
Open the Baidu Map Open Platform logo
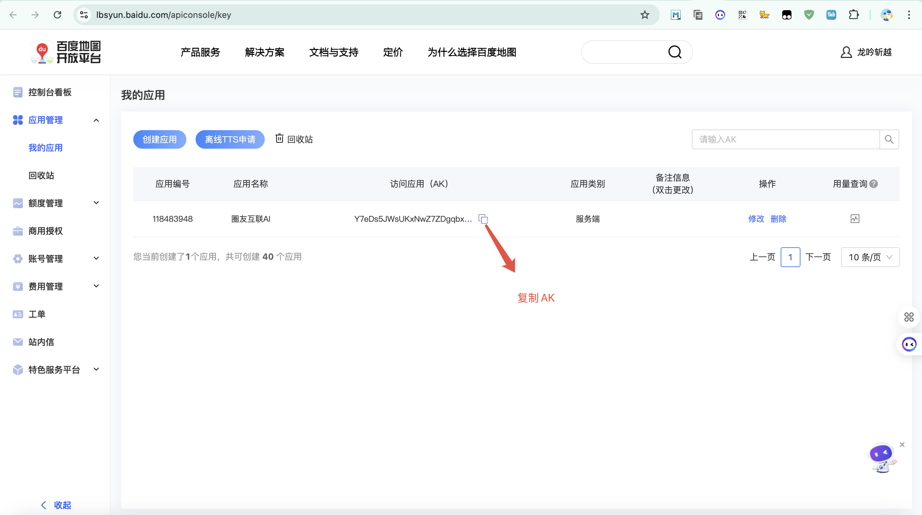click(66, 52)
